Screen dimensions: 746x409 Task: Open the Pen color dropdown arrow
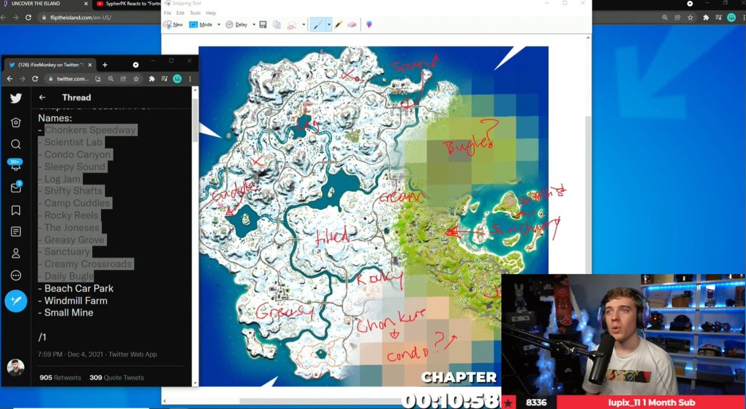point(328,25)
